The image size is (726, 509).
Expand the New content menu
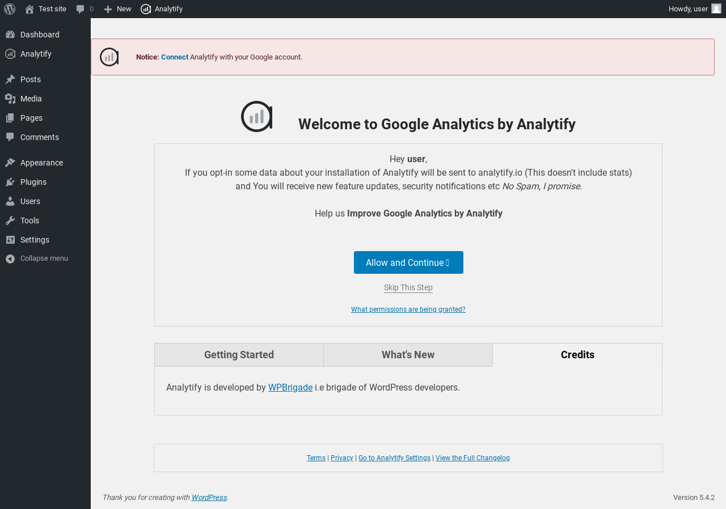point(117,9)
